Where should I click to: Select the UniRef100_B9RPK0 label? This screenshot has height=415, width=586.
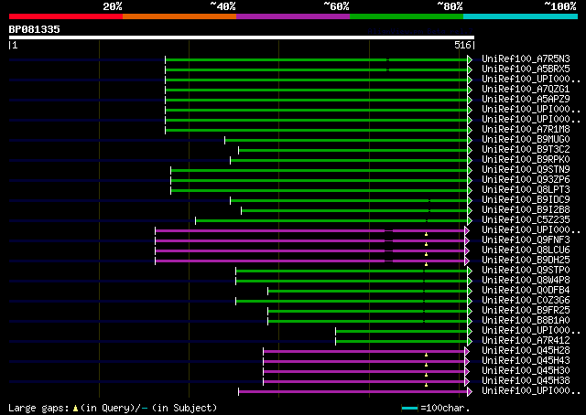pos(526,160)
